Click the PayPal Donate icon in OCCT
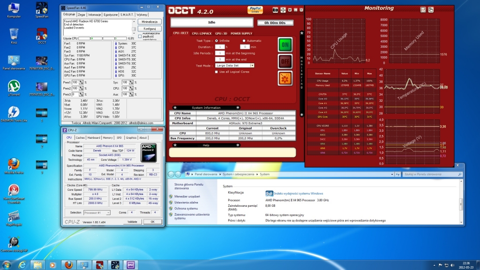The image size is (480, 270). 255,10
